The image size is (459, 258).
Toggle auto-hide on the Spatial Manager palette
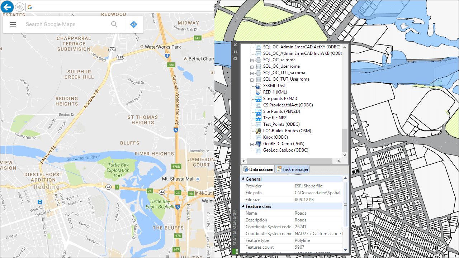[235, 52]
